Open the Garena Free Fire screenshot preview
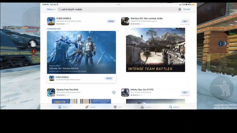Screen dimensions: 237x133 coord(81,101)
